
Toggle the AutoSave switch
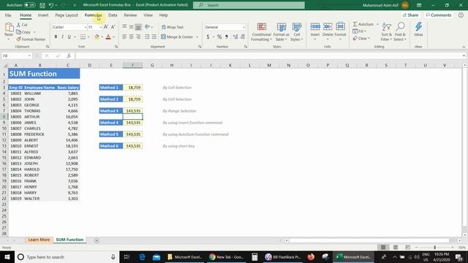(29, 5)
